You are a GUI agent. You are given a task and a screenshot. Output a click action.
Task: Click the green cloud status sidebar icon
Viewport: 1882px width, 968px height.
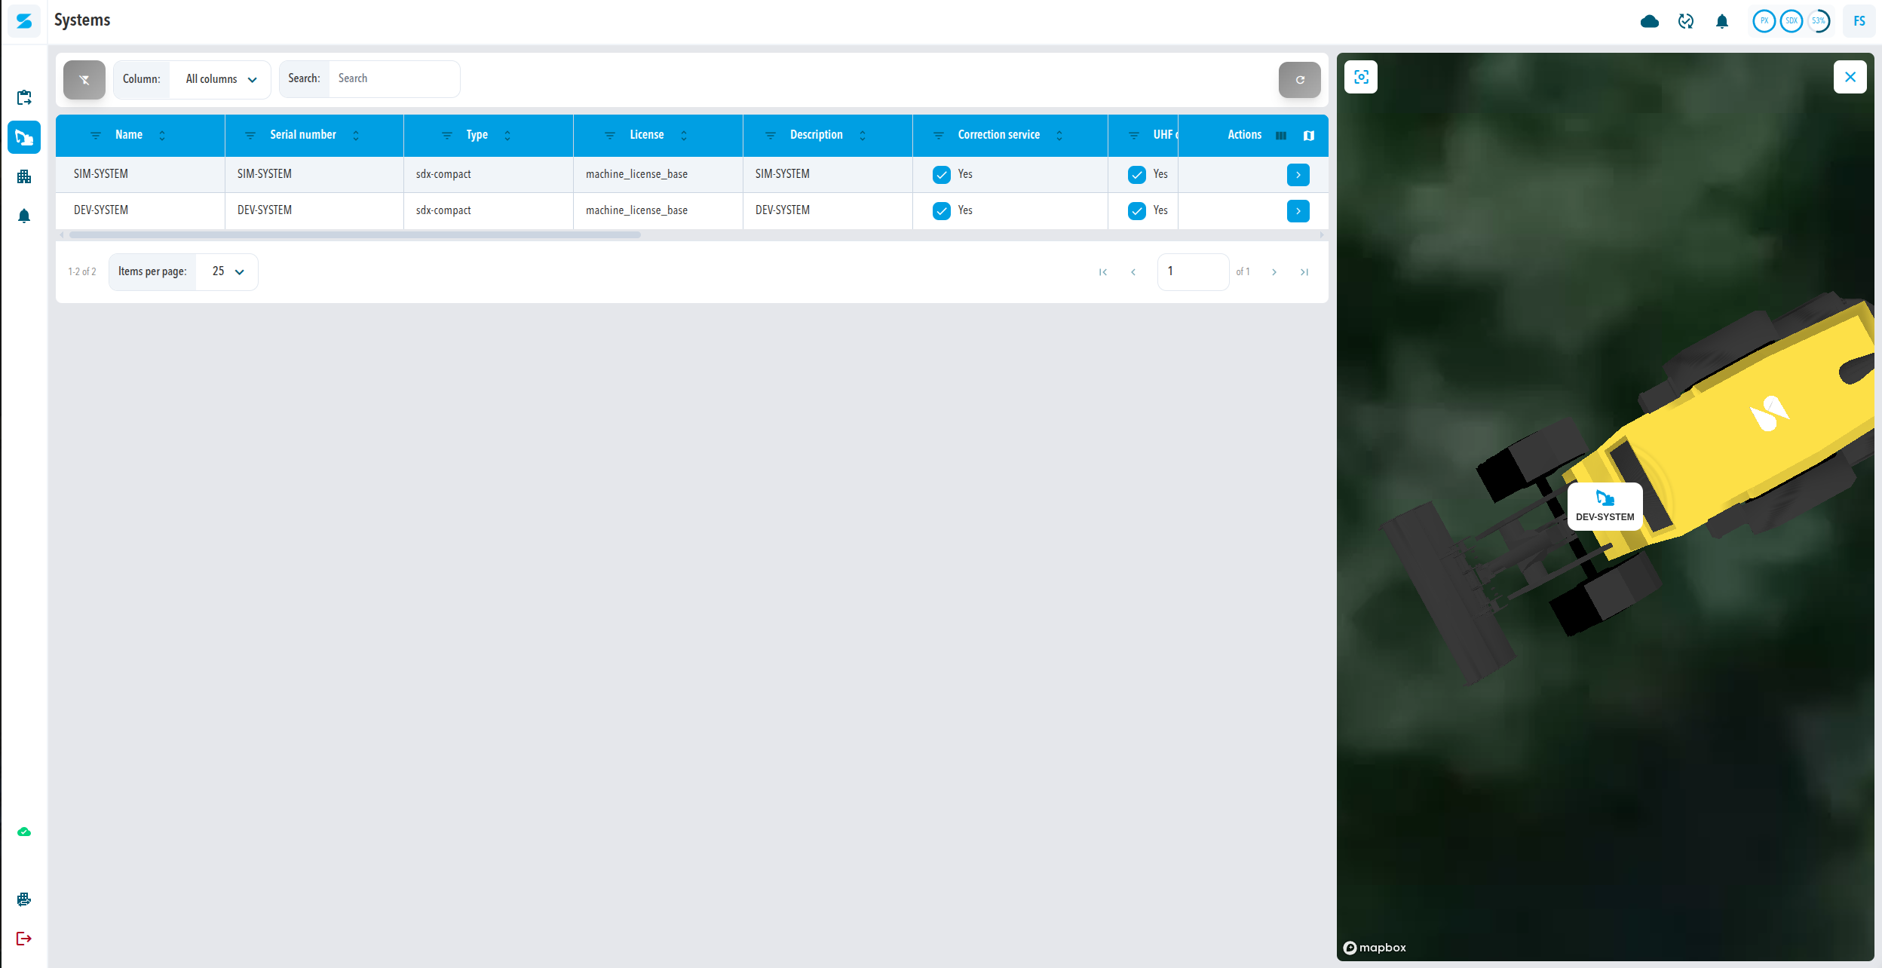tap(24, 832)
